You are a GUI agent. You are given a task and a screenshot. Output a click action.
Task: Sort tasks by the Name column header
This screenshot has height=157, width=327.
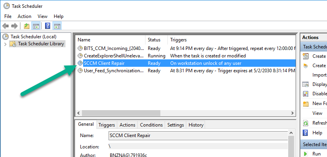110,40
